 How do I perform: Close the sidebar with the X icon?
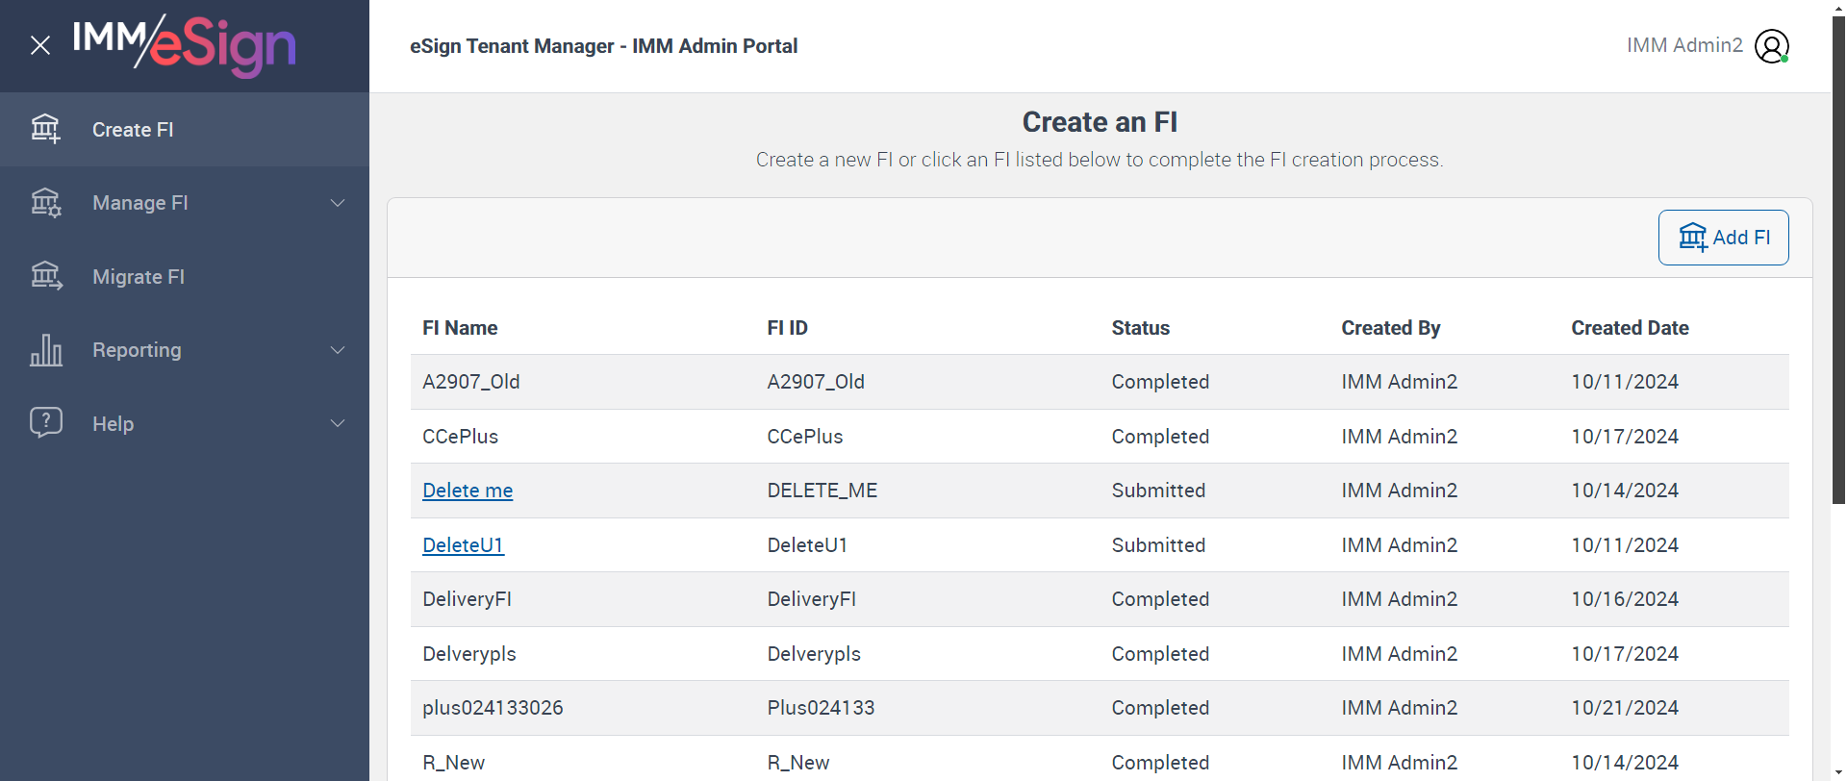point(40,45)
